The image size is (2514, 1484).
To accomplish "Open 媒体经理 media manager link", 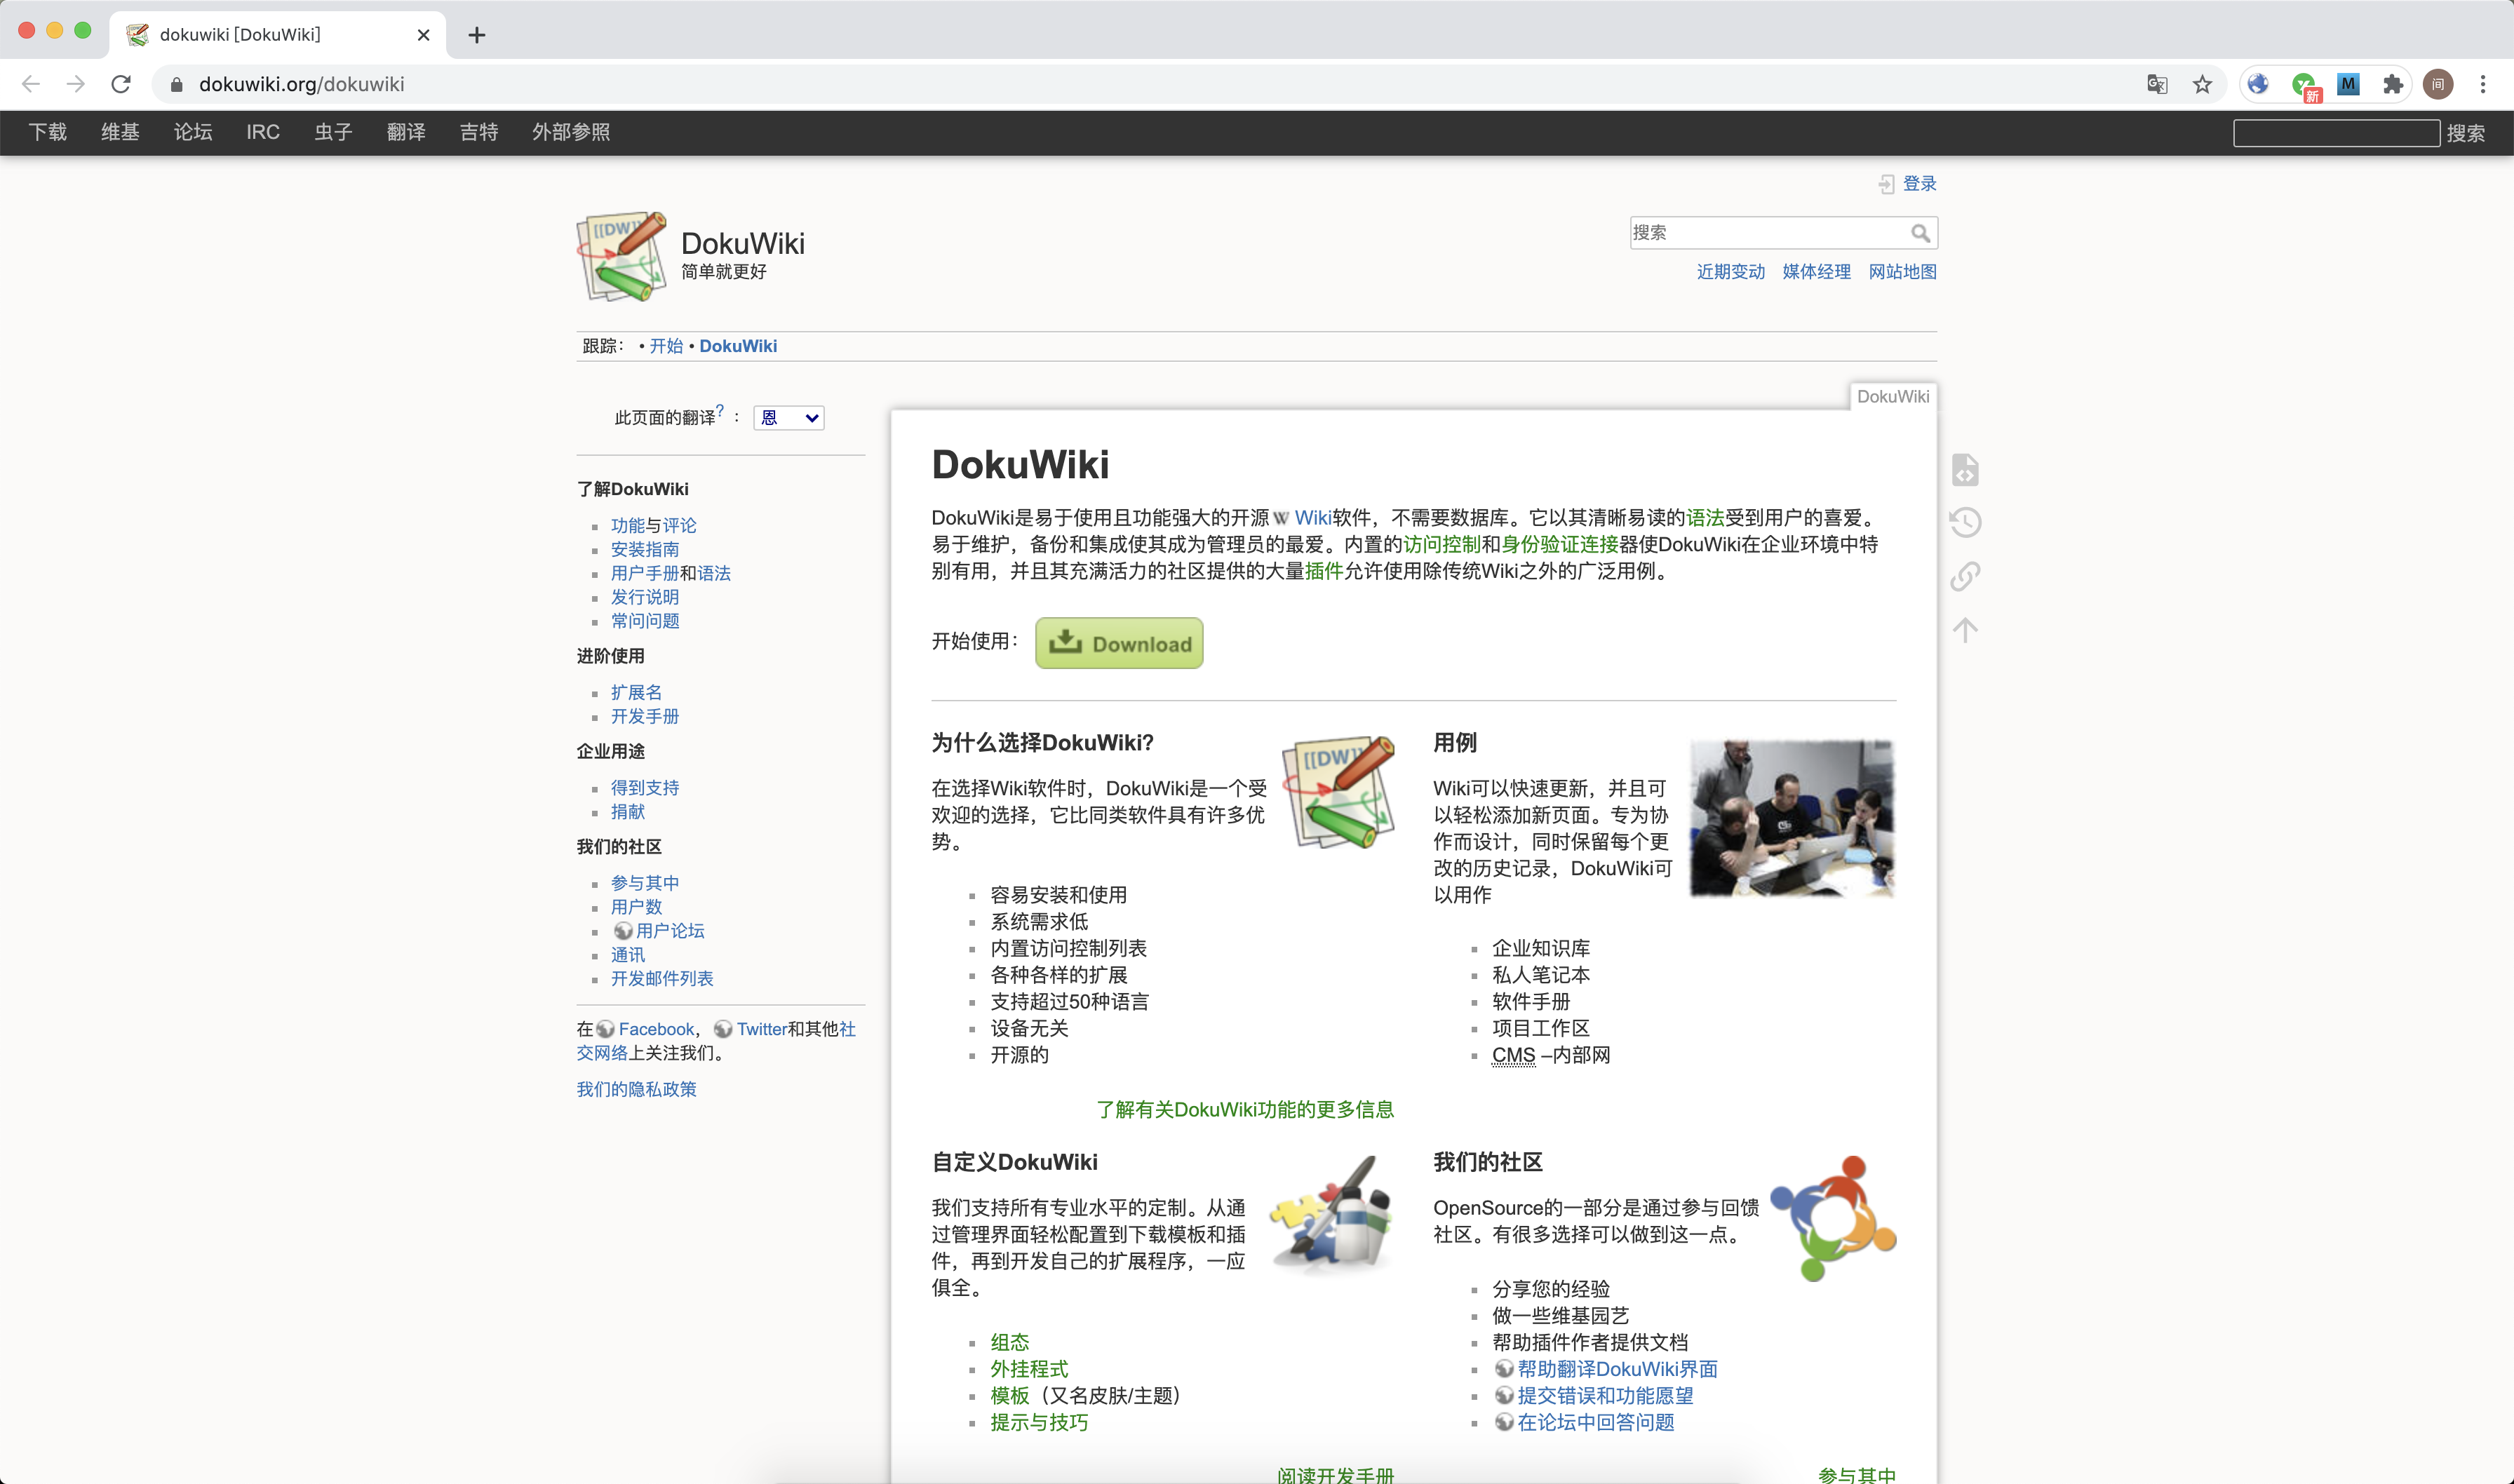I will (1816, 272).
